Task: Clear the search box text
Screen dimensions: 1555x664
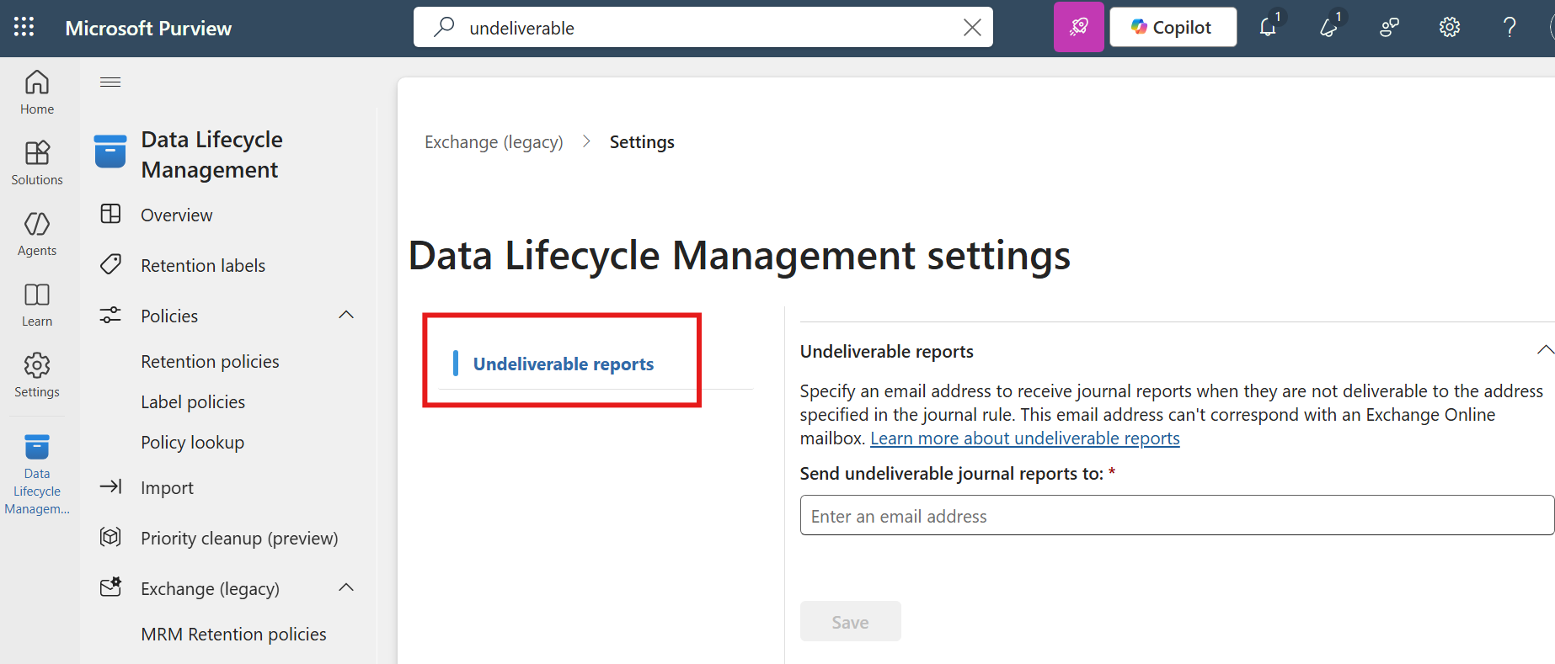Action: point(972,28)
